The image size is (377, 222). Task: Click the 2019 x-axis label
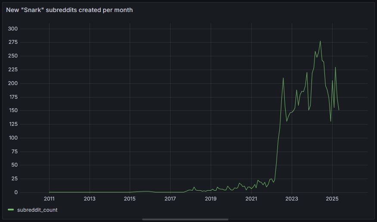point(211,199)
